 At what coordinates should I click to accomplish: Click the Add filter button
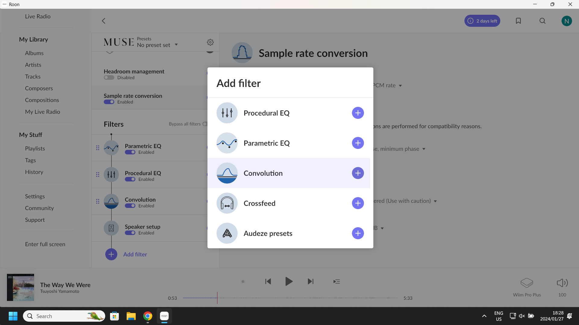tap(126, 254)
